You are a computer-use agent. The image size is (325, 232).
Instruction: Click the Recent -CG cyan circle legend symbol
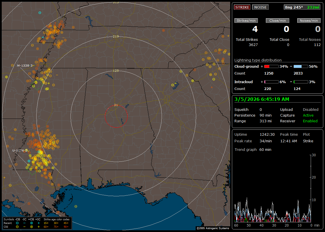(17, 223)
